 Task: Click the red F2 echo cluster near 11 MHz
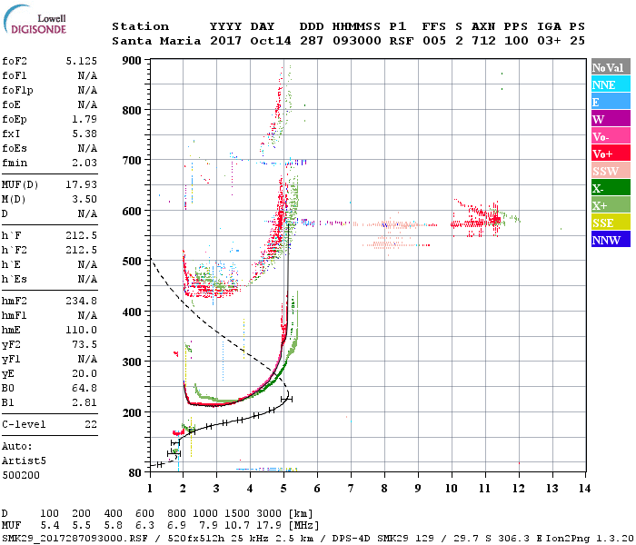(x=477, y=220)
